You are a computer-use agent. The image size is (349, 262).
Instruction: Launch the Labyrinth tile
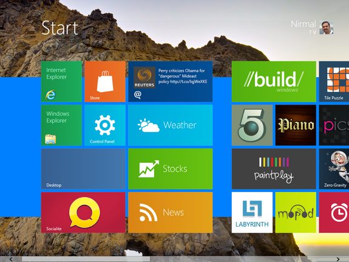(x=252, y=212)
